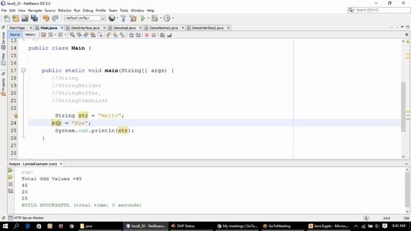Select the History view button
Image resolution: width=411 pixels, height=231 pixels.
coord(30,35)
